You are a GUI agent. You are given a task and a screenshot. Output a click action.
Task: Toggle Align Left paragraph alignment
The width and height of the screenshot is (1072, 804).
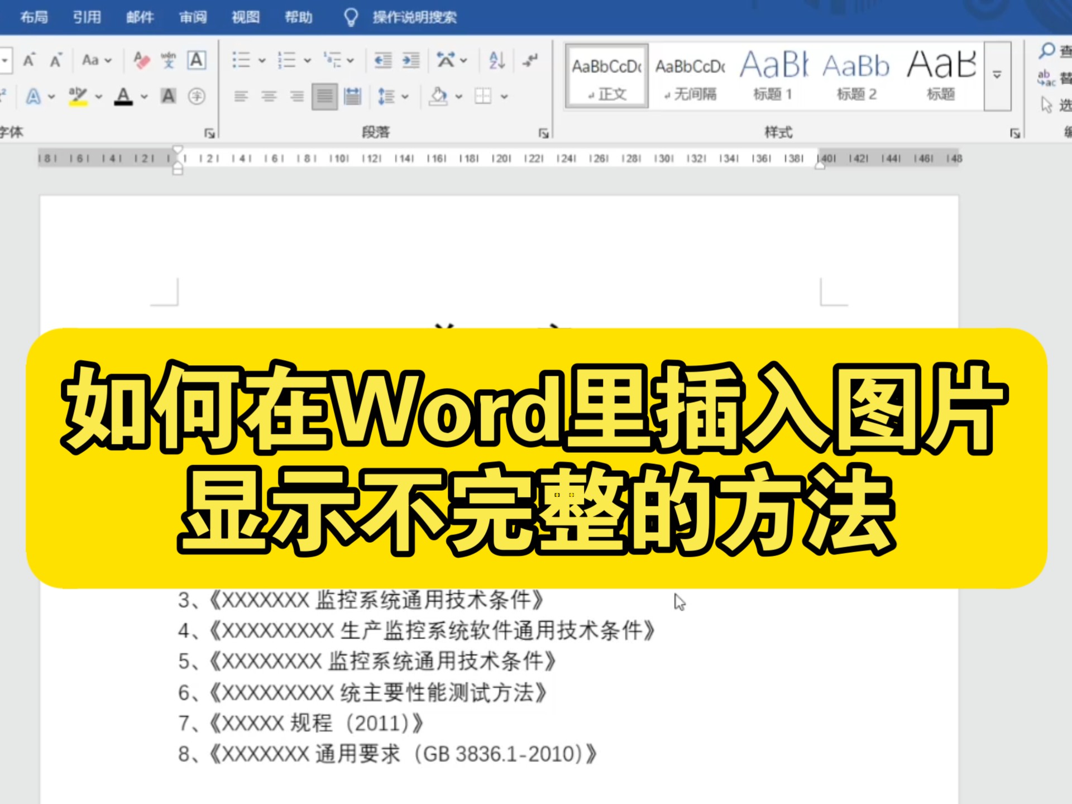coord(241,97)
